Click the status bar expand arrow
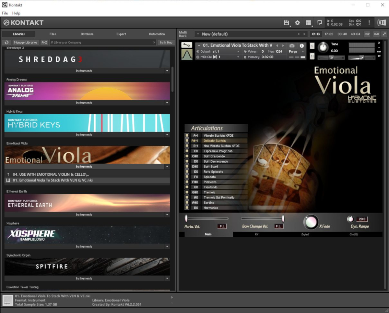The height and width of the screenshot is (313, 389). [x=172, y=297]
